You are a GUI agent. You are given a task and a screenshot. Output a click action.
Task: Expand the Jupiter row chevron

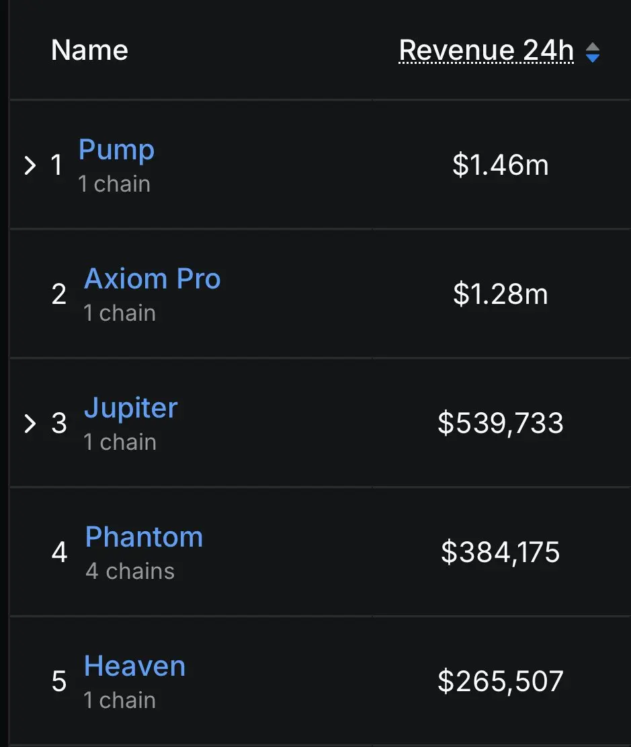pyautogui.click(x=30, y=424)
